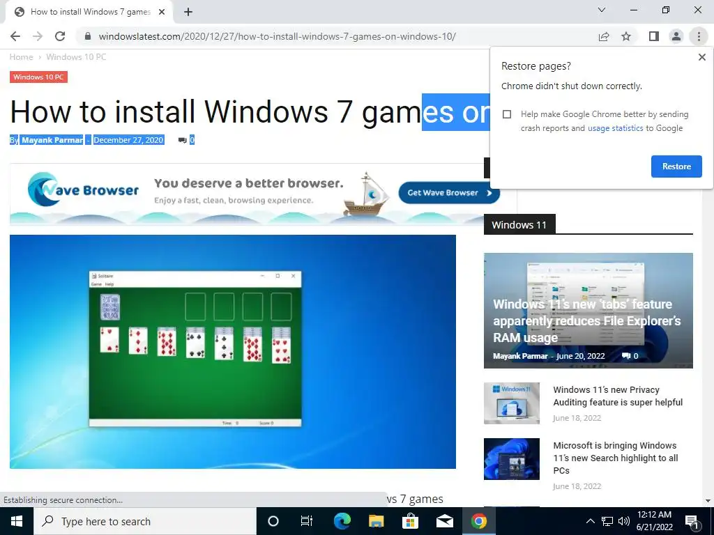Click the network icon in system tray

tap(607, 521)
